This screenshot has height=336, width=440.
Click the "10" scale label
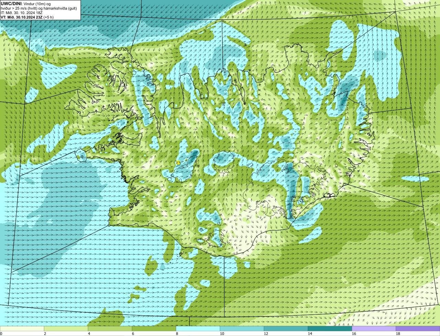click(x=222, y=334)
